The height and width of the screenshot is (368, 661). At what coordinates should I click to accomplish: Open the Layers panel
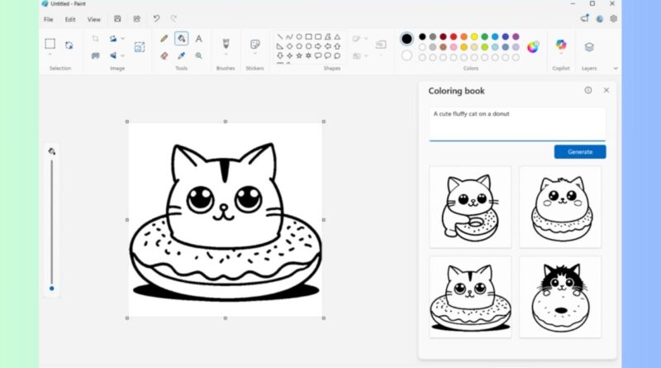point(589,48)
